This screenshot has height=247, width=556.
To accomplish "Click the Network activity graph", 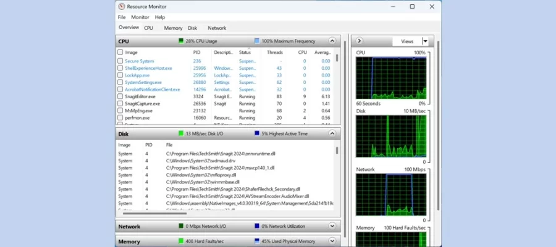I will coord(391,195).
